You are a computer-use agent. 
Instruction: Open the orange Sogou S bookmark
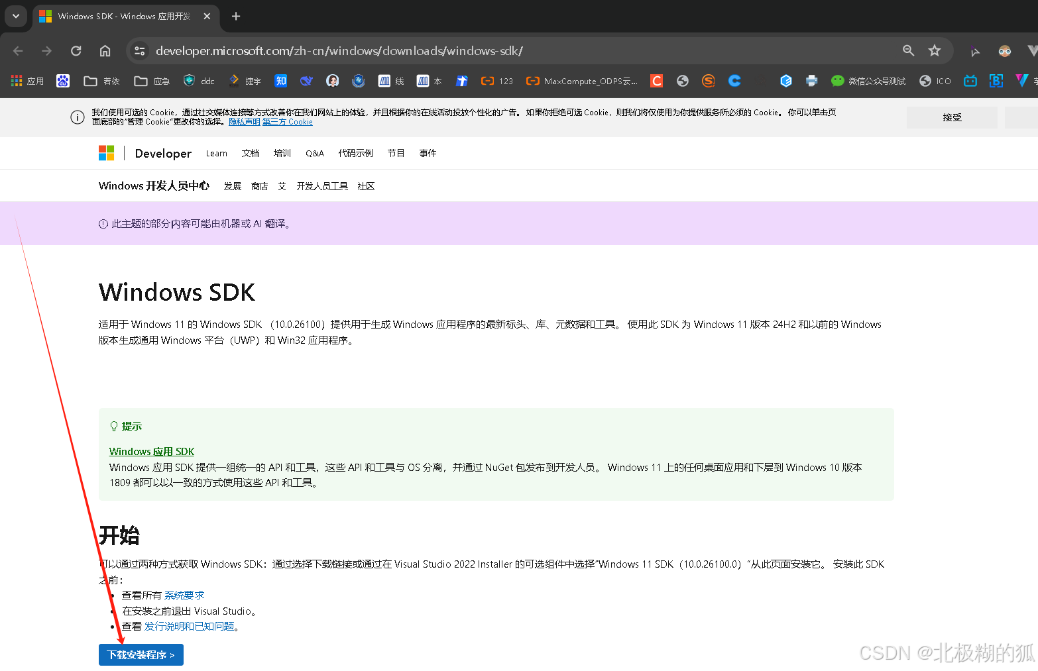pyautogui.click(x=709, y=81)
